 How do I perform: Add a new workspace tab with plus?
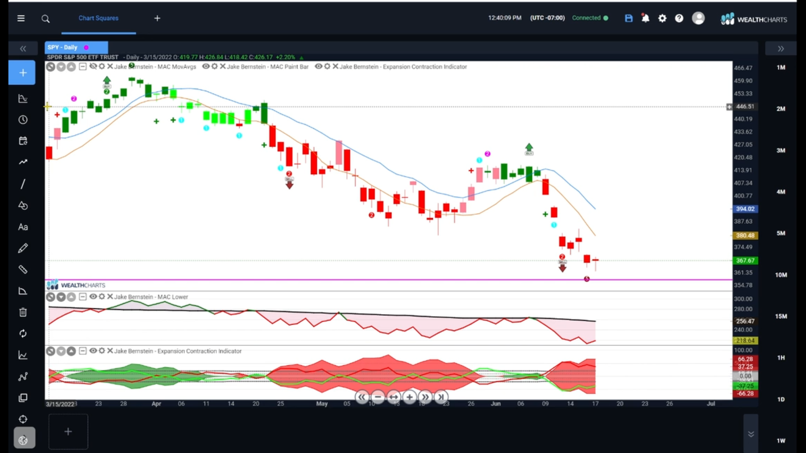[157, 18]
